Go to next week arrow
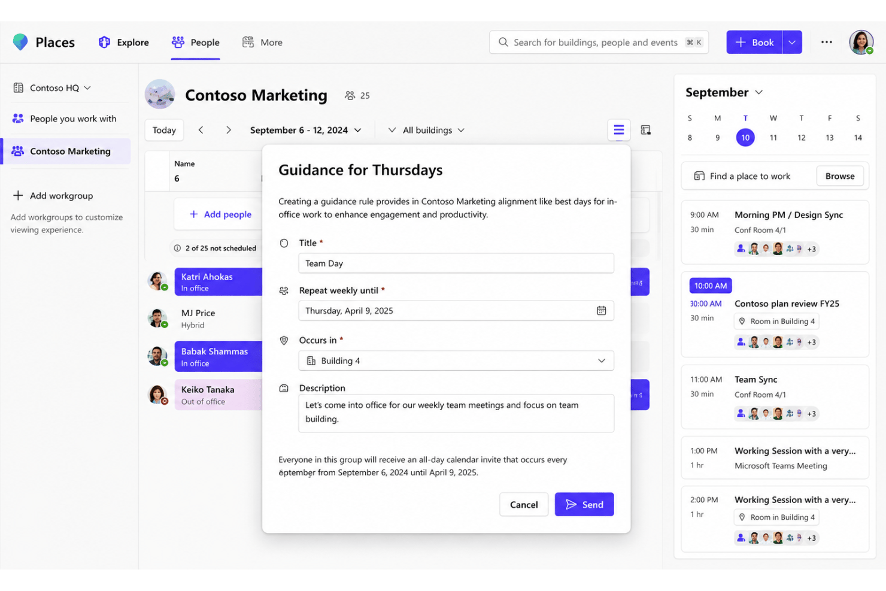The width and height of the screenshot is (886, 591). (228, 130)
